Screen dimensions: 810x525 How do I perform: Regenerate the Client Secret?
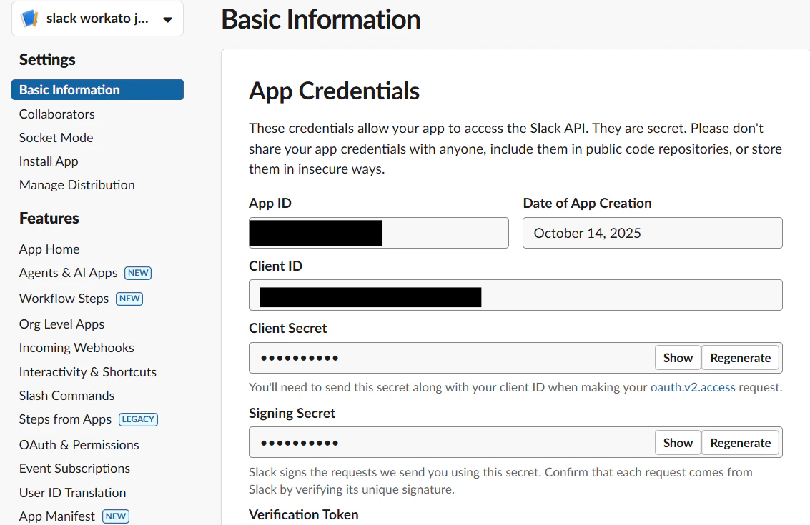[x=740, y=358]
